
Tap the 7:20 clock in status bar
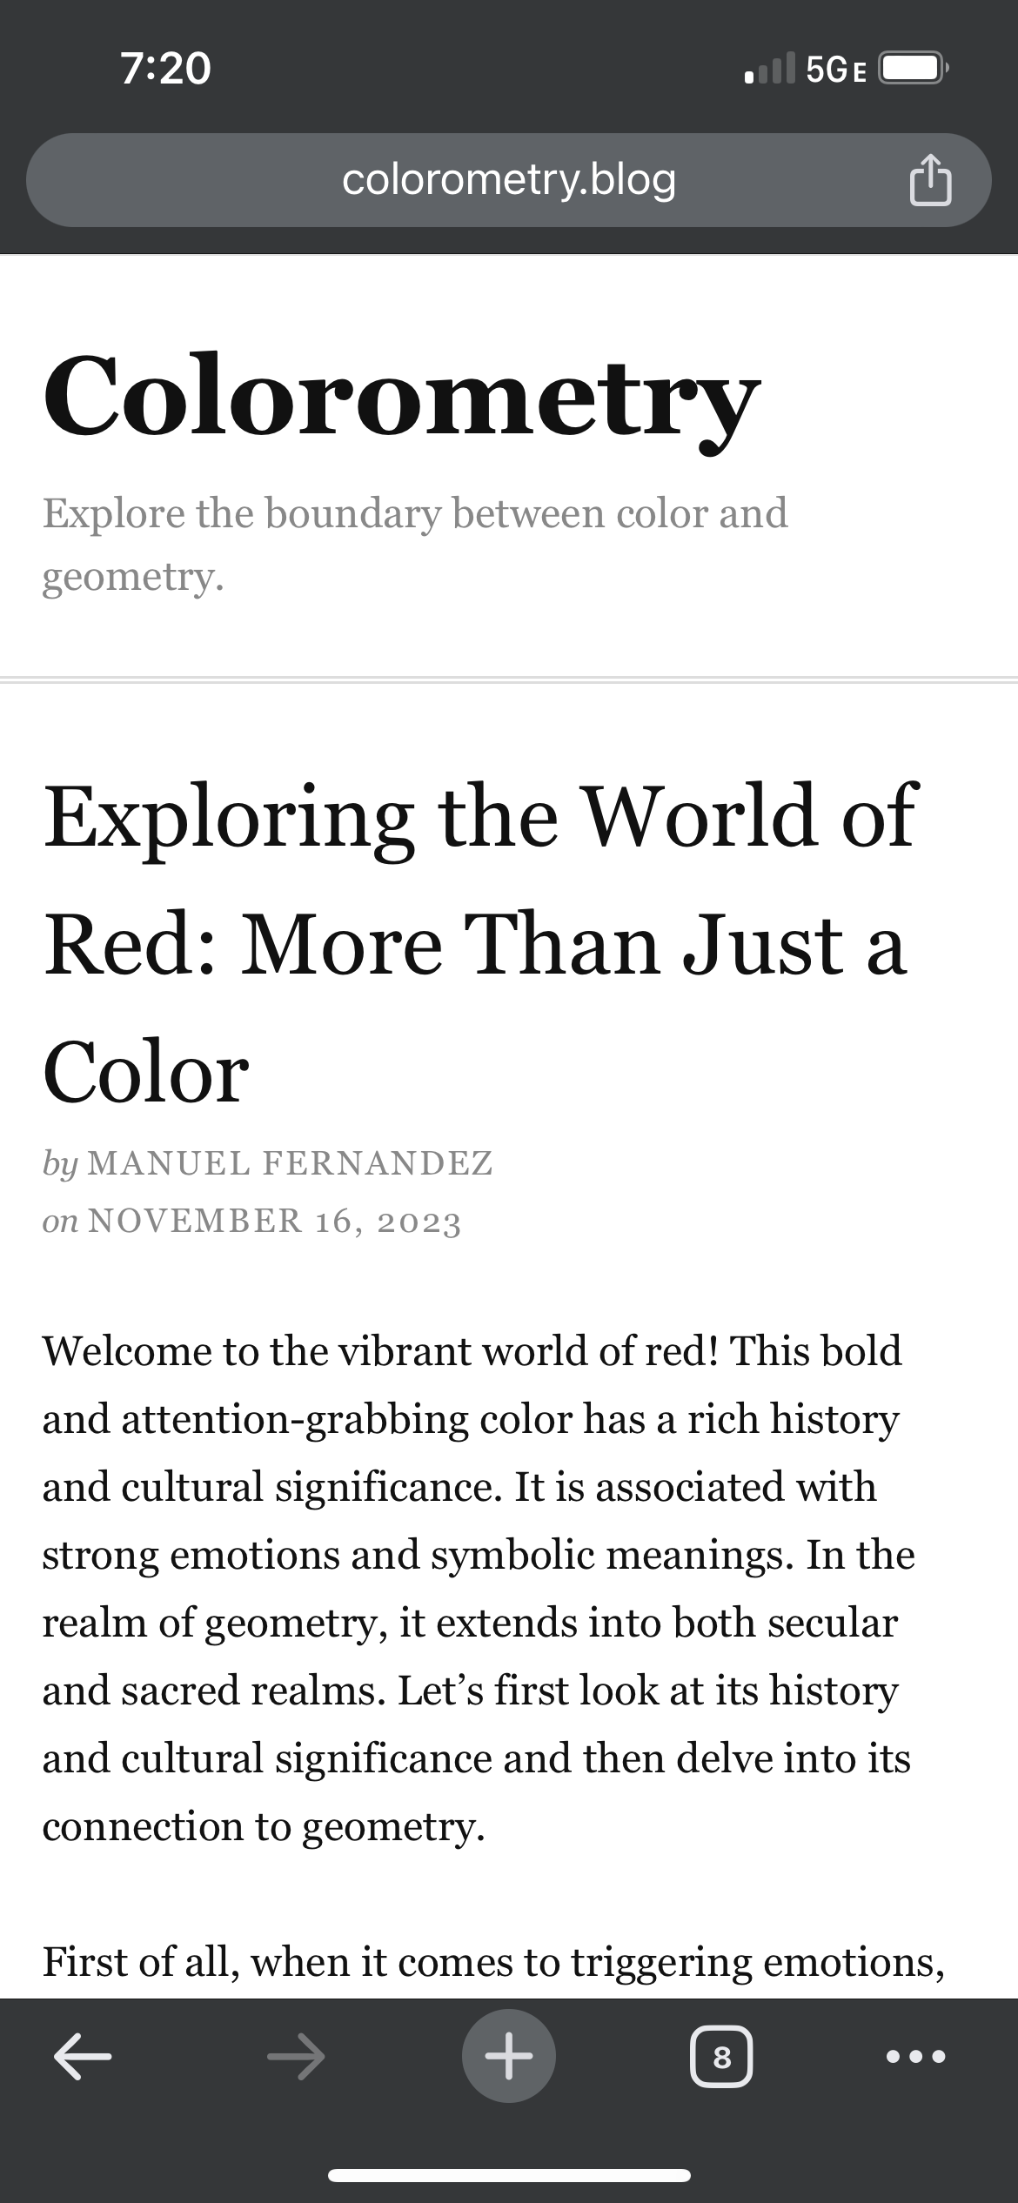165,69
